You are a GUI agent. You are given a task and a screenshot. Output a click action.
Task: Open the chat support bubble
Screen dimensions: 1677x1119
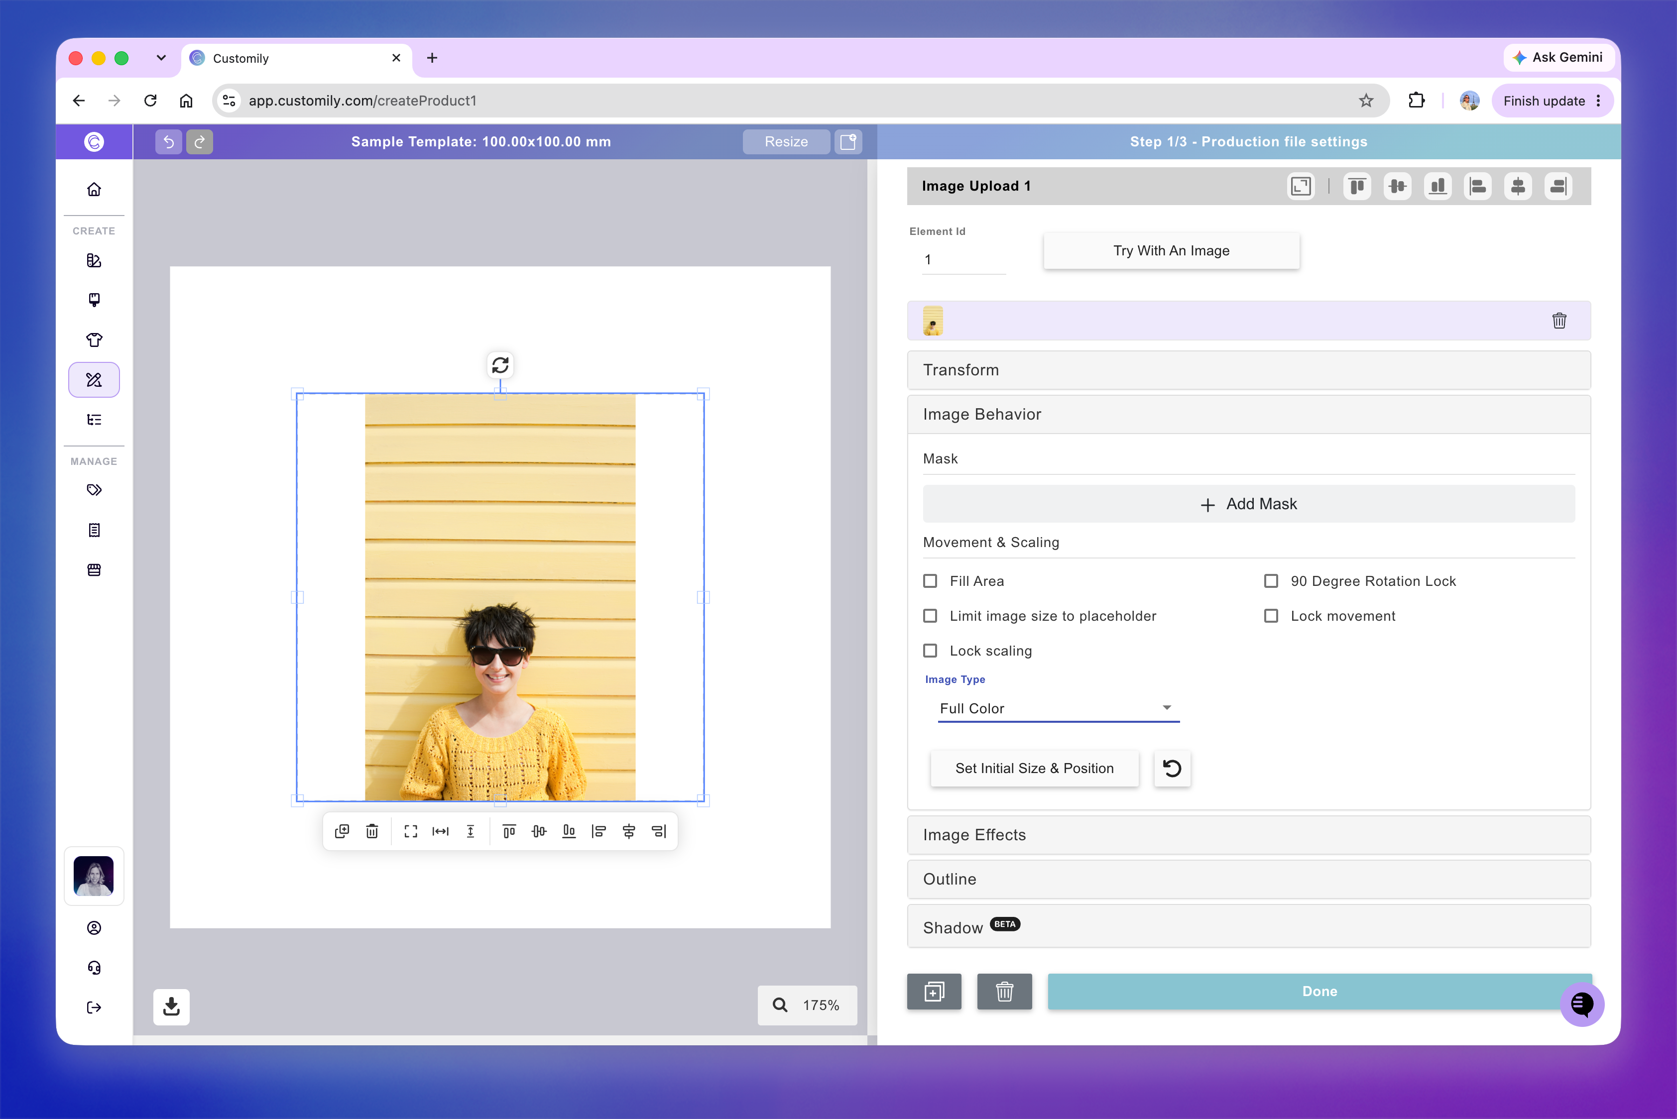coord(1582,1004)
